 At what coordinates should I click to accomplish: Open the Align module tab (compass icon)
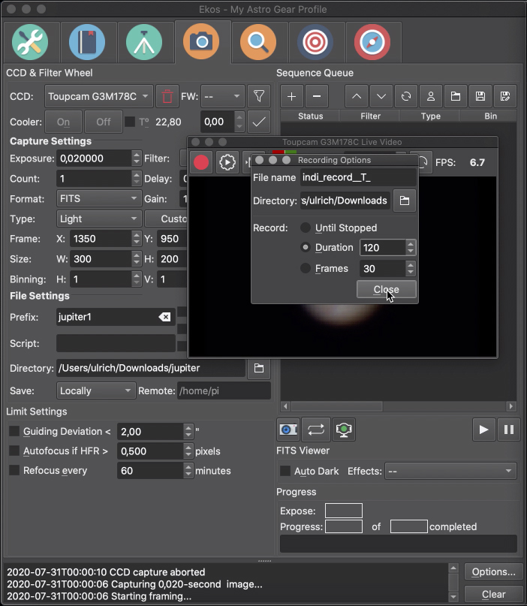pyautogui.click(x=372, y=42)
